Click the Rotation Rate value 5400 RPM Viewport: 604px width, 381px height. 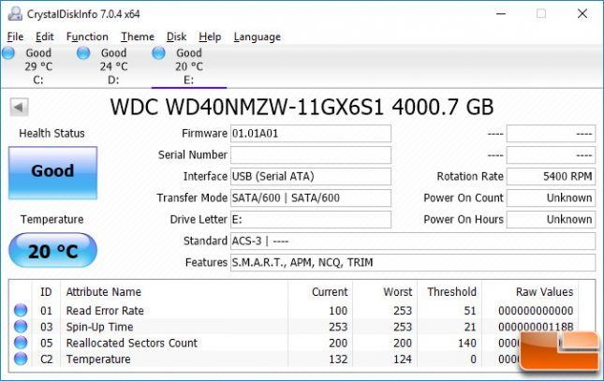(x=551, y=176)
